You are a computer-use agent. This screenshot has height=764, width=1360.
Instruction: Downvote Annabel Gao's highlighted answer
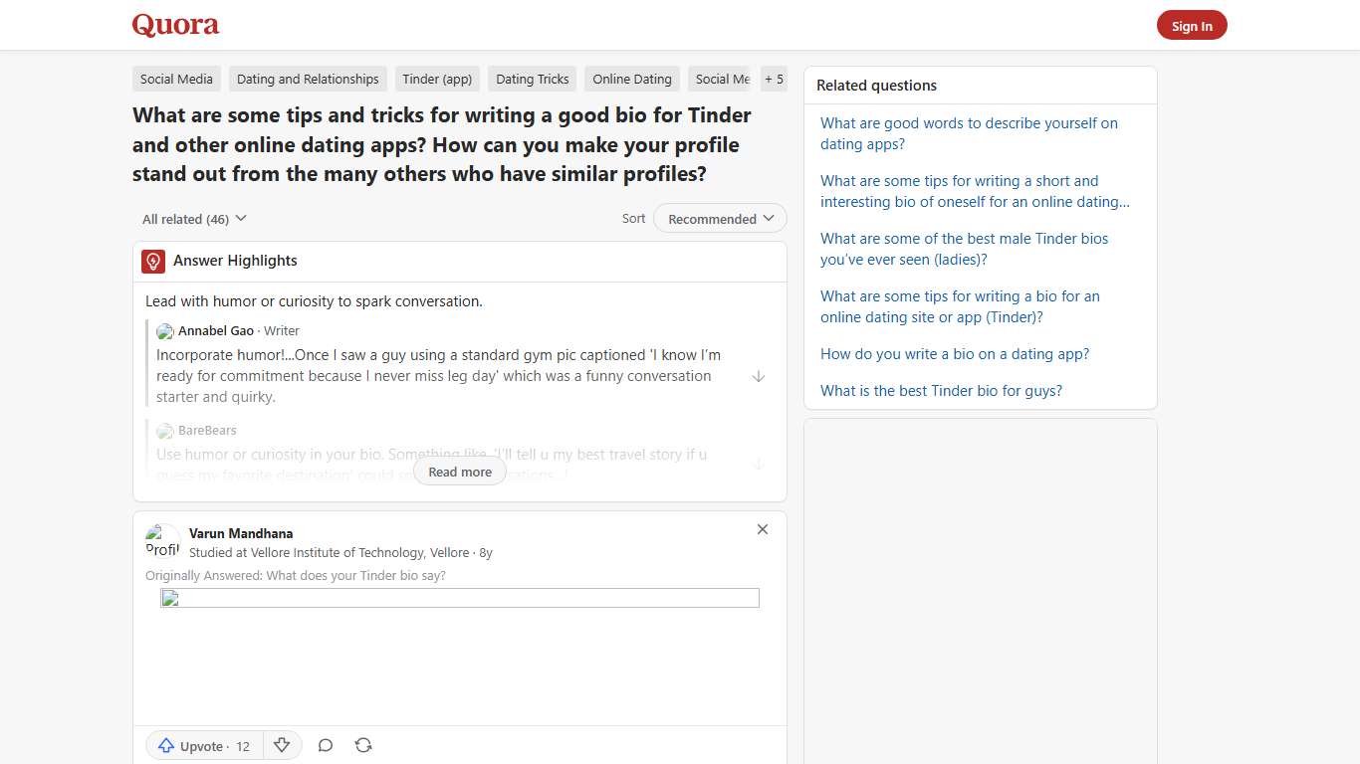tap(759, 376)
